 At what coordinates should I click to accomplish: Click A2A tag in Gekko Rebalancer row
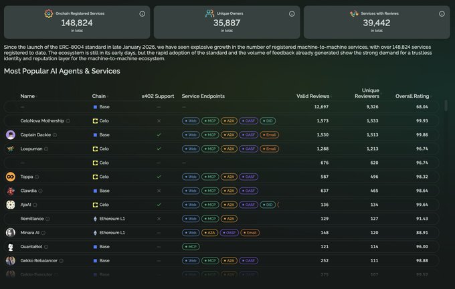[x=229, y=260]
